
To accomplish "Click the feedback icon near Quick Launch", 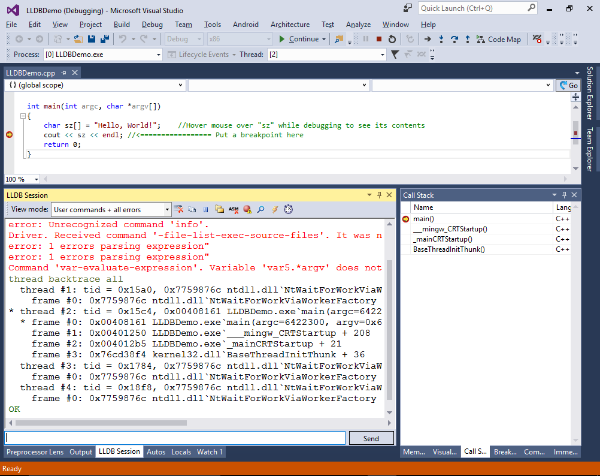I will click(x=408, y=8).
